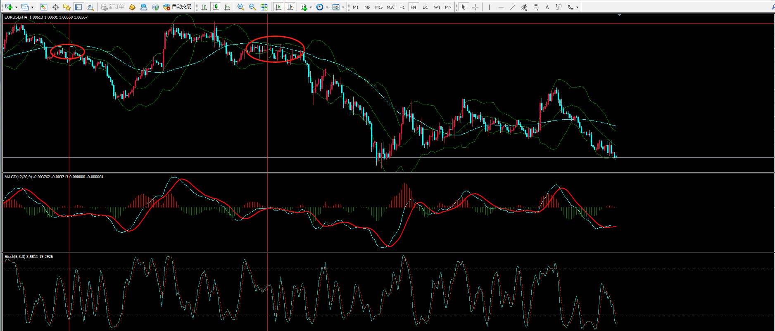The width and height of the screenshot is (775, 331).
Task: Open the templates dropdown arrow
Action: point(343,7)
